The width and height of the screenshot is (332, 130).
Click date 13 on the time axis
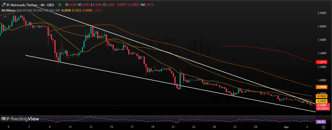coord(91,127)
